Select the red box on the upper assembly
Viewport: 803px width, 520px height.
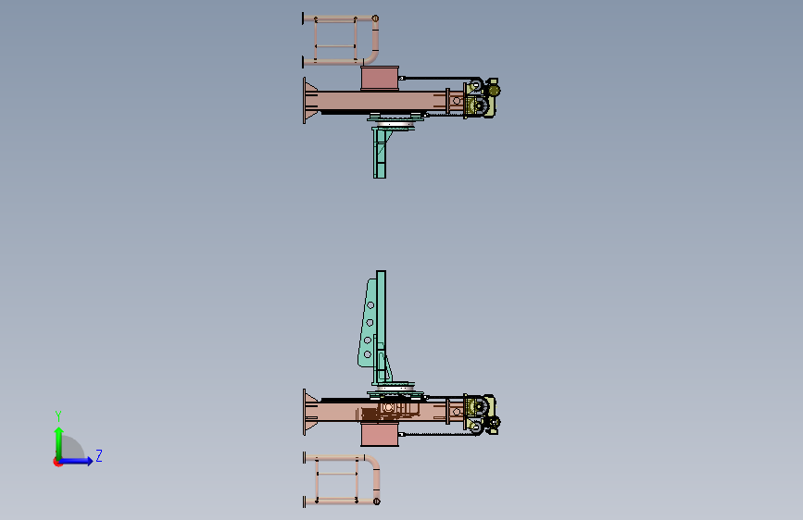[x=380, y=79]
